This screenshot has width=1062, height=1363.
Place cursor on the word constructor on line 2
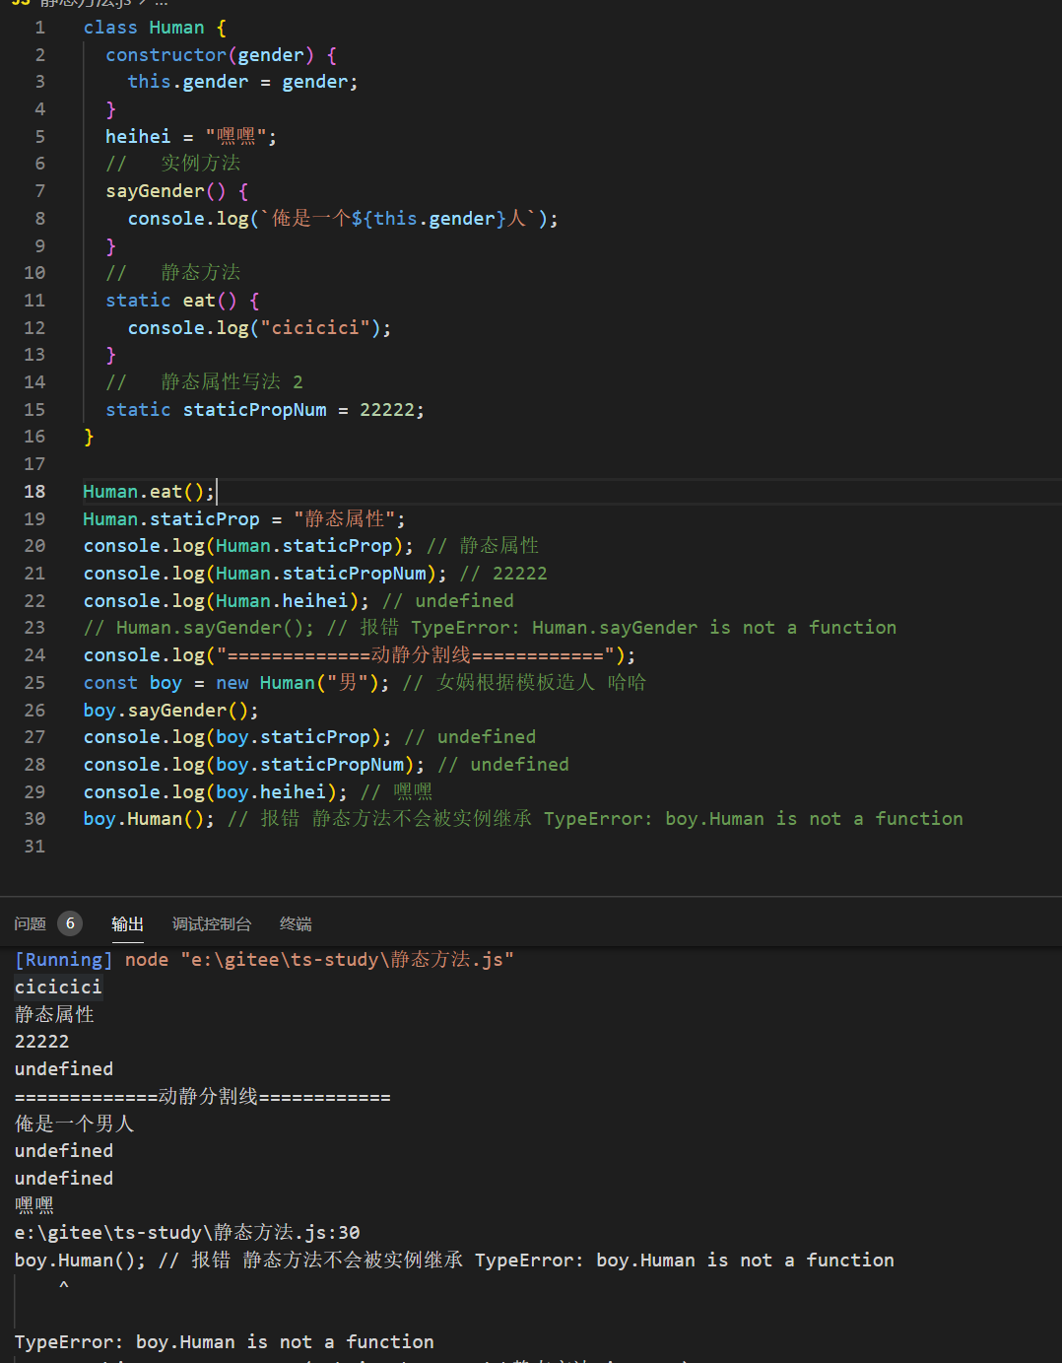pos(166,55)
